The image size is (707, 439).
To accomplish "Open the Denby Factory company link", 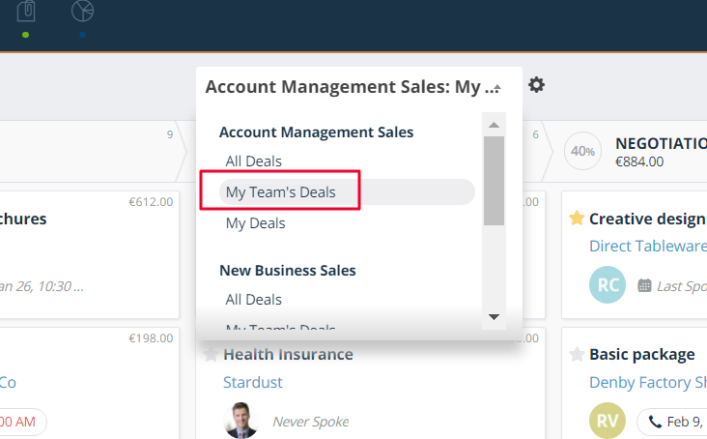I will pos(648,382).
